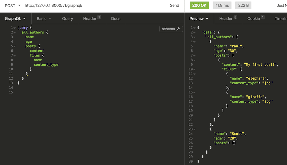This screenshot has height=165, width=287.
Task: Open the Preview mode dropdown
Action: click(x=199, y=18)
